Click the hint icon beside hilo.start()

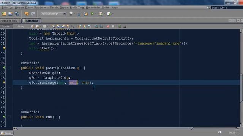4,48
